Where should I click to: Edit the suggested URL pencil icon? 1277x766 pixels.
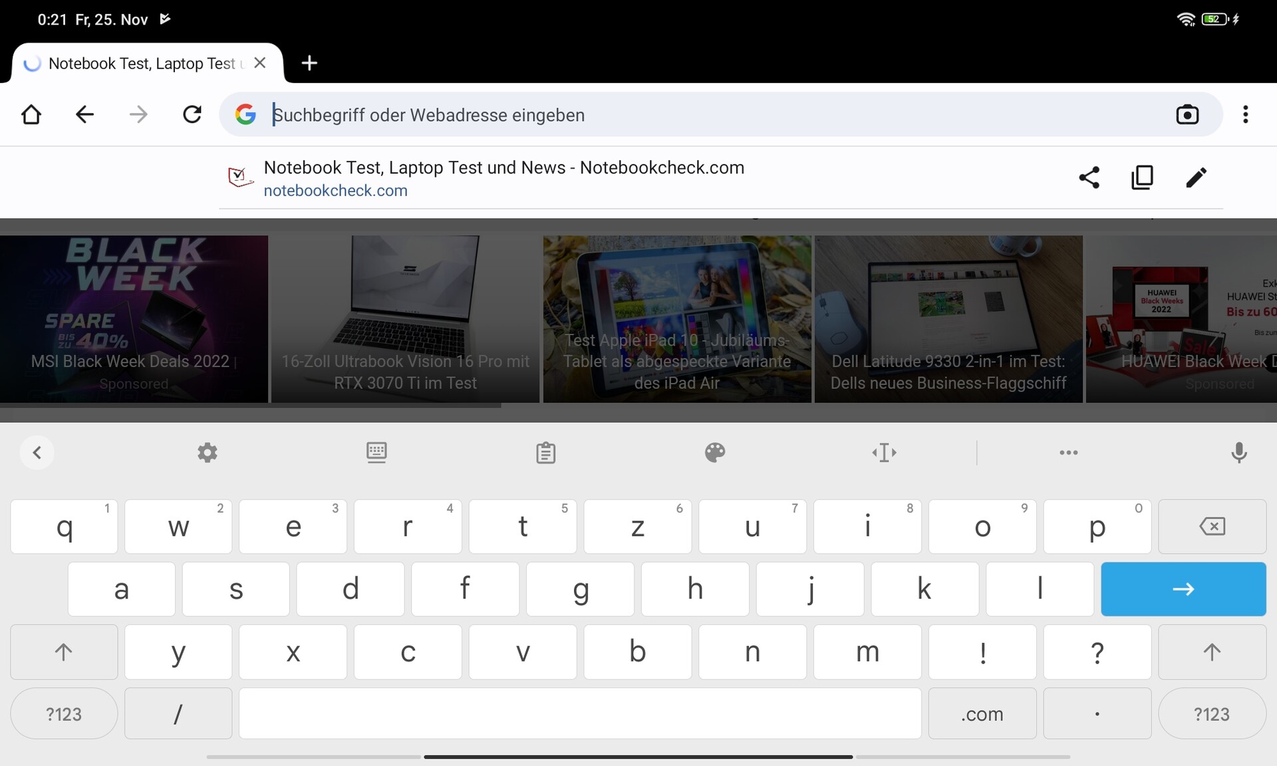(1196, 178)
